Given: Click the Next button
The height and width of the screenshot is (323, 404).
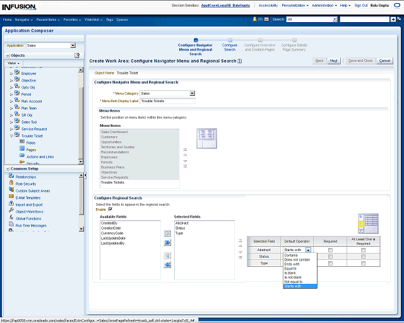Looking at the screenshot, I should [333, 61].
